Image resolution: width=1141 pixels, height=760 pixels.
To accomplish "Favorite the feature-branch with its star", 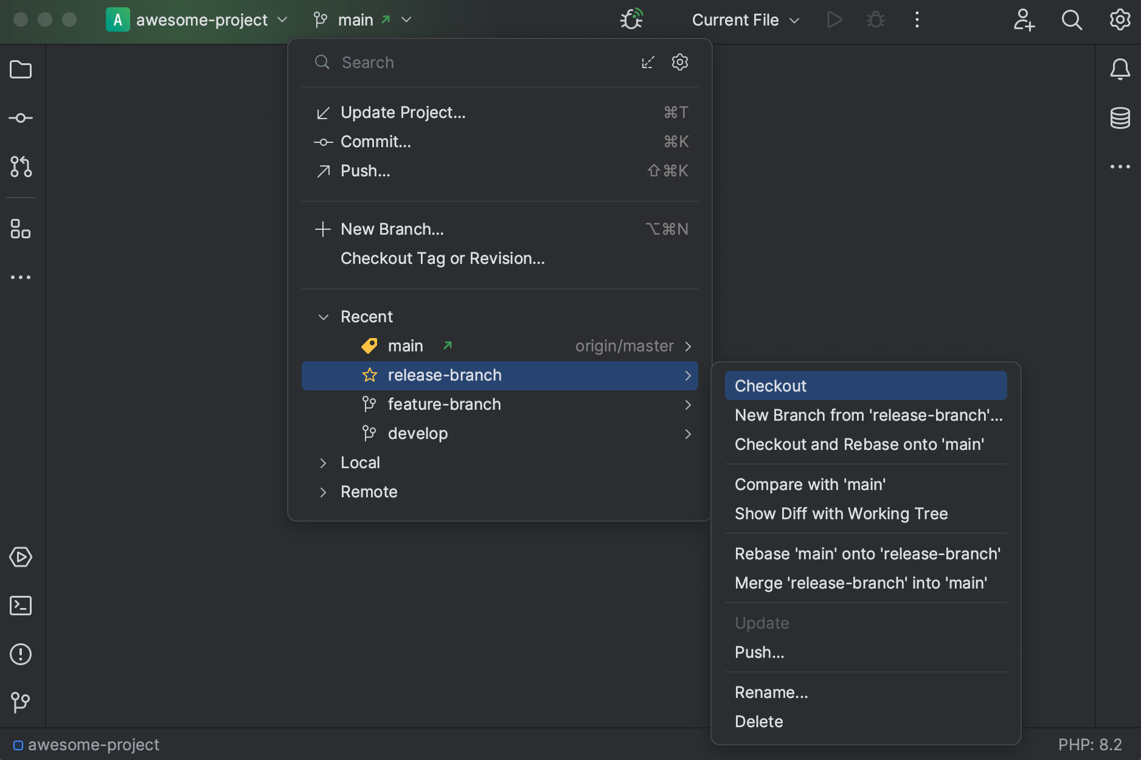I will 369,404.
